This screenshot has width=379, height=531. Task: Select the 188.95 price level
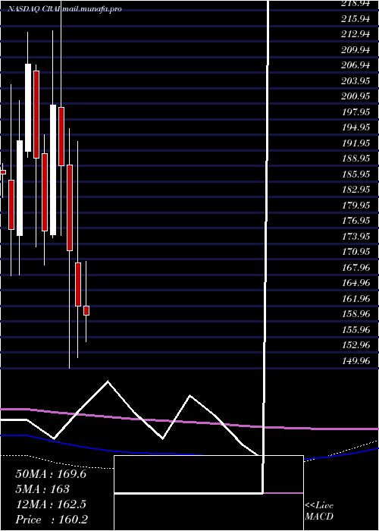[356, 159]
